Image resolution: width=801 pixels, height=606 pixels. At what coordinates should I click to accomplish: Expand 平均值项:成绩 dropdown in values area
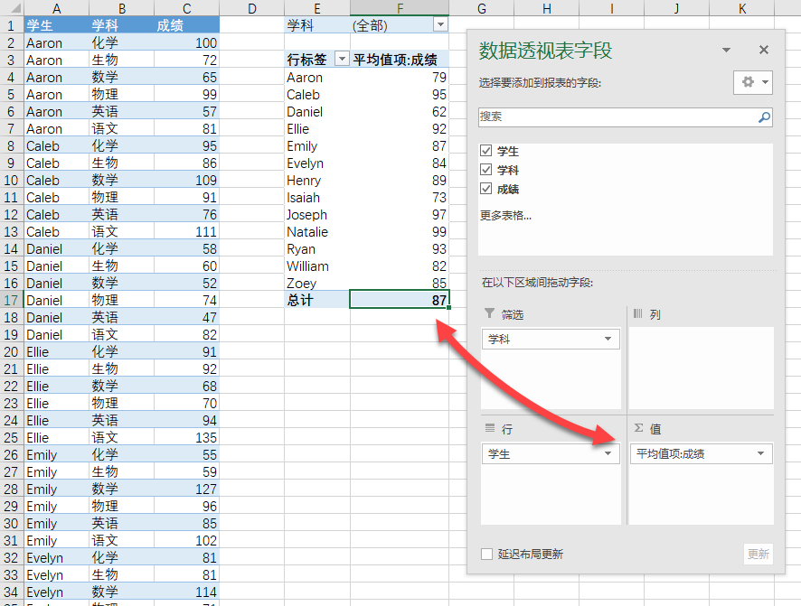760,453
